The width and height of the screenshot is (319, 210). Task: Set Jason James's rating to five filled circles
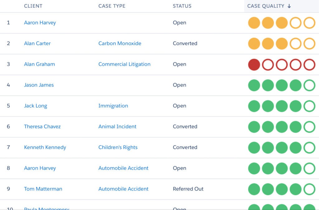pyautogui.click(x=309, y=85)
